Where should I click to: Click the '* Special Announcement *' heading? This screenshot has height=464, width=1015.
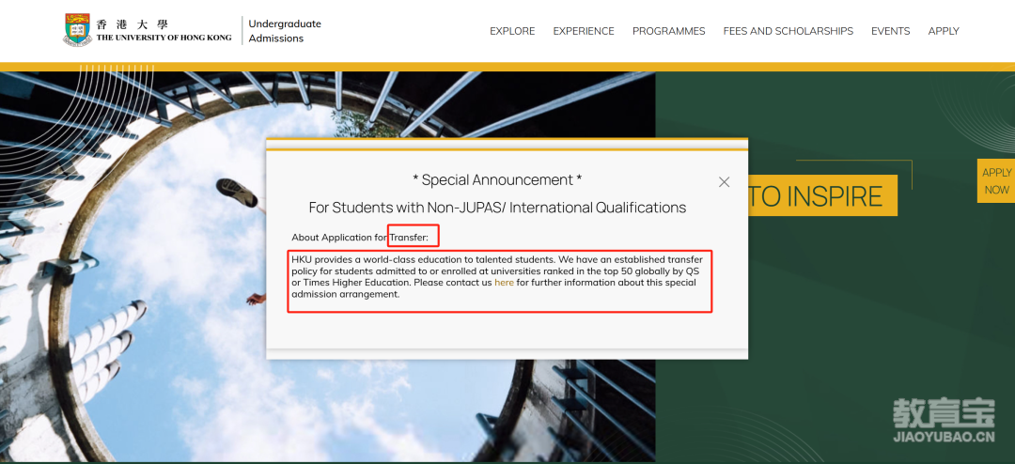pos(496,180)
